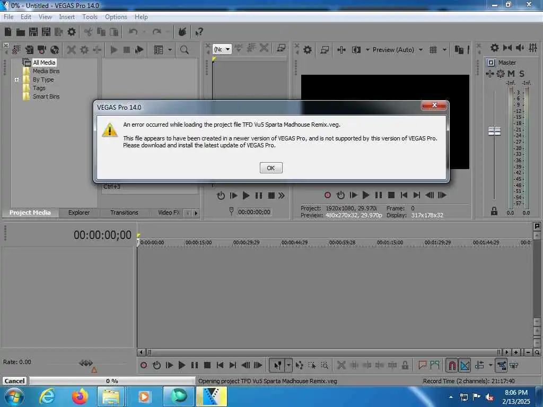Toggle Loop Playback in the main transport
Viewport: 543px width, 407px height.
point(156,365)
